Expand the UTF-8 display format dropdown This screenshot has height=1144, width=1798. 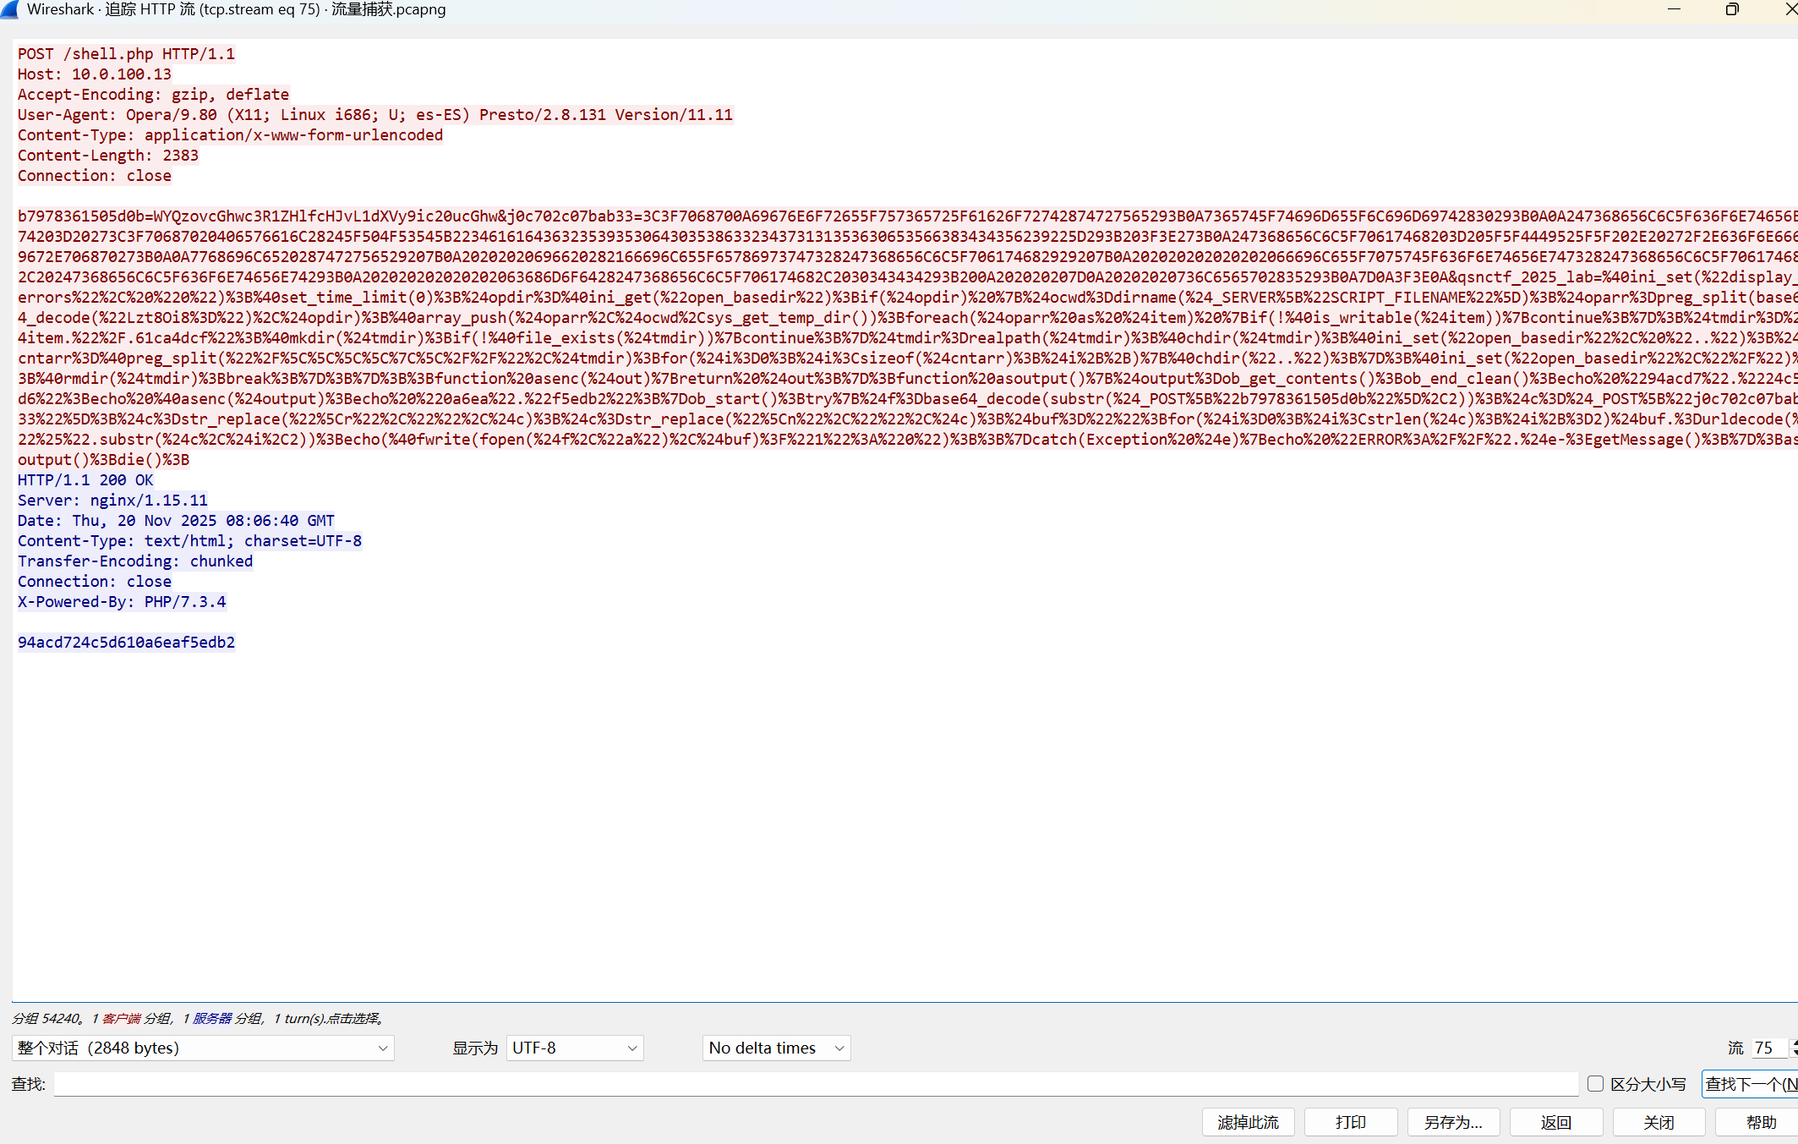(575, 1048)
